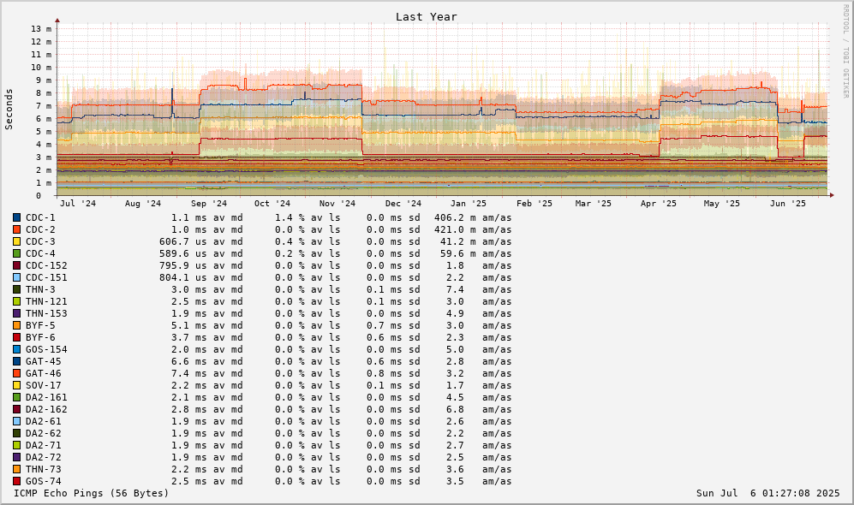The width and height of the screenshot is (854, 505).
Task: Click the THN-153 purple swatch
Action: pyautogui.click(x=17, y=313)
